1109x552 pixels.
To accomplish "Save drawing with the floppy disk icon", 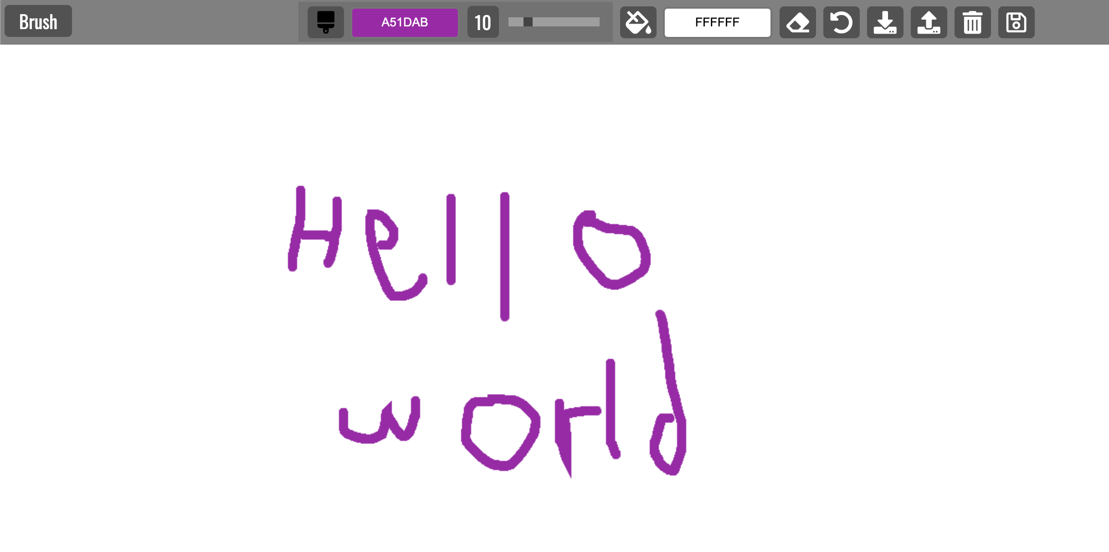I will click(1016, 22).
